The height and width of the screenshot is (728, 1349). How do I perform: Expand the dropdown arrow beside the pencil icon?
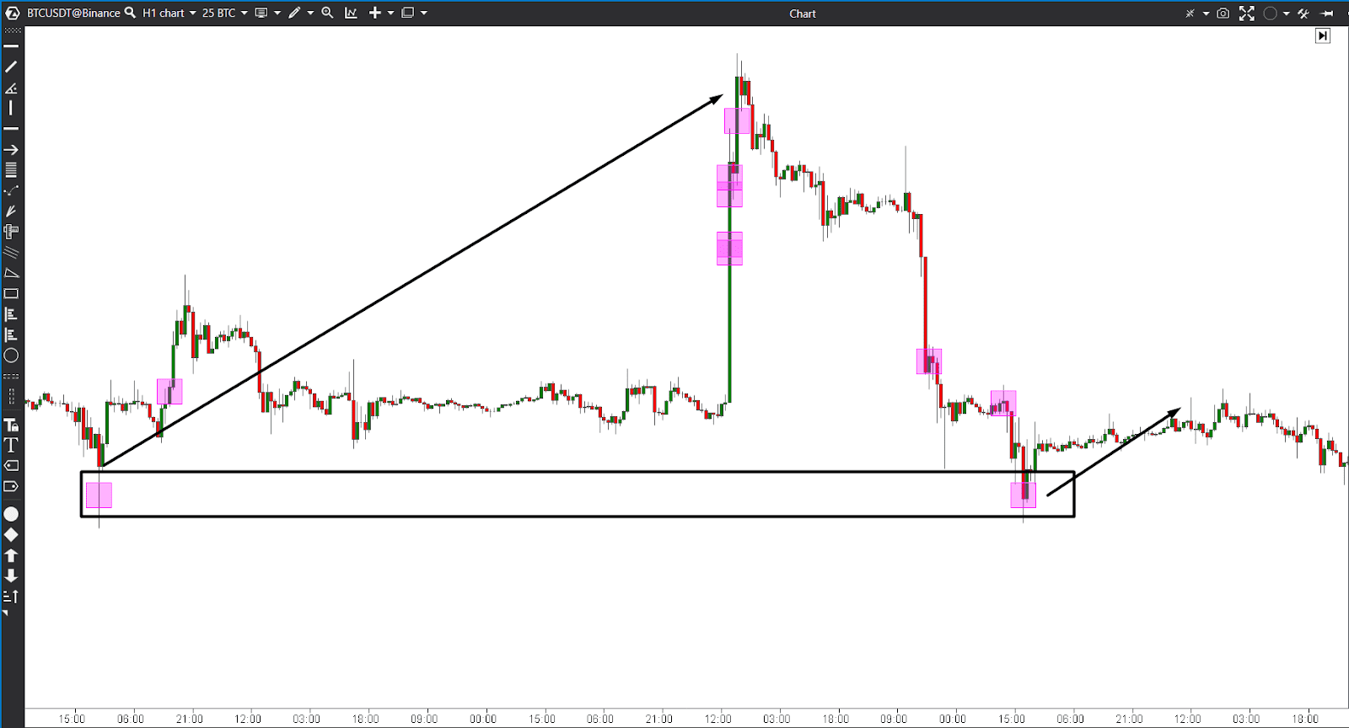tap(310, 13)
